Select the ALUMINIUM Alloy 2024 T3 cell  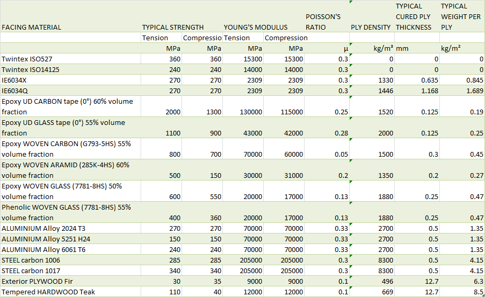71,229
